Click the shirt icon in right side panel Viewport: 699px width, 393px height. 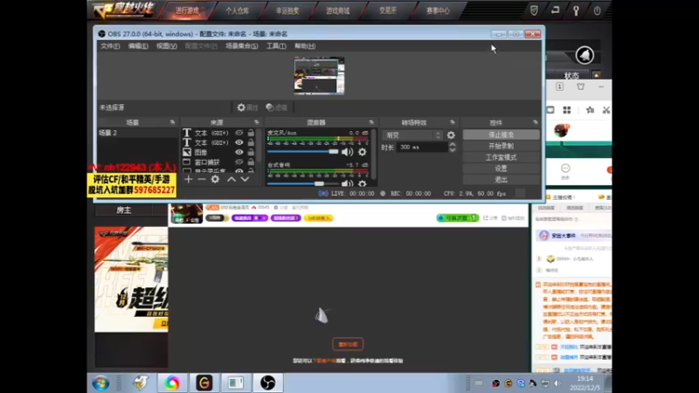point(580,86)
